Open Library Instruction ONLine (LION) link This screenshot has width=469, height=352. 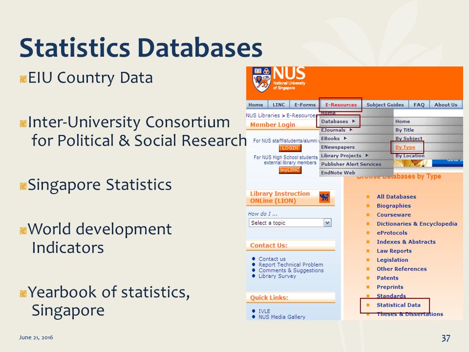point(280,197)
